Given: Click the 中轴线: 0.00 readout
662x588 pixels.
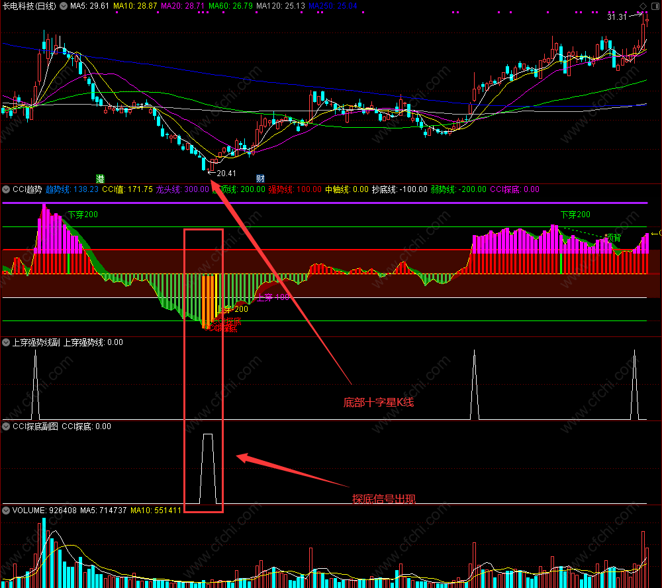Looking at the screenshot, I should (347, 189).
